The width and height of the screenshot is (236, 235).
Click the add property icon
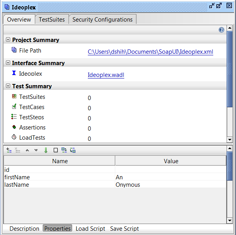pyautogui.click(x=9, y=150)
